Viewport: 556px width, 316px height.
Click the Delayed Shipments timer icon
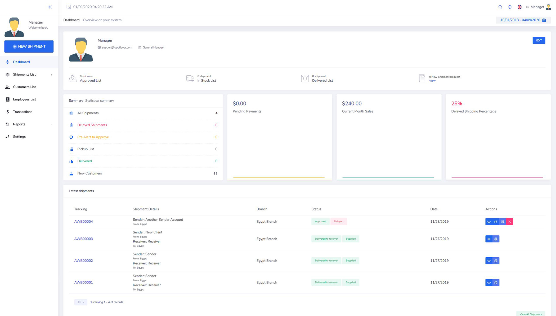click(71, 125)
